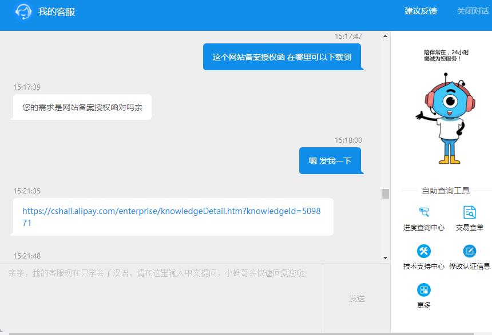Click the 修改认证信息 label
492x335 pixels.
[x=470, y=267]
